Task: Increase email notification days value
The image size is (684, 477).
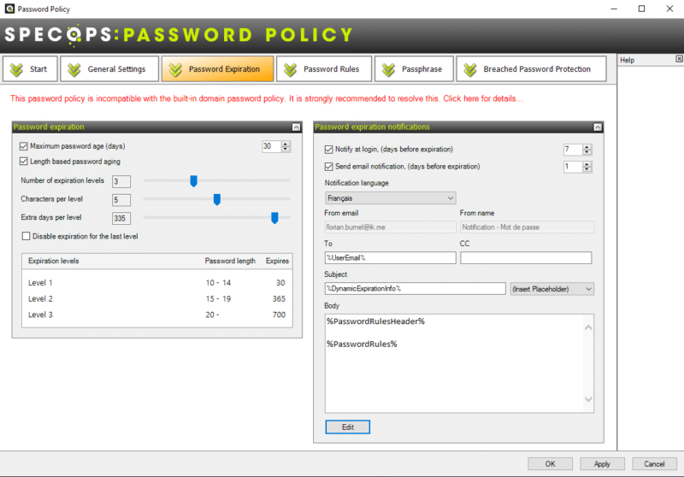Action: coord(587,164)
